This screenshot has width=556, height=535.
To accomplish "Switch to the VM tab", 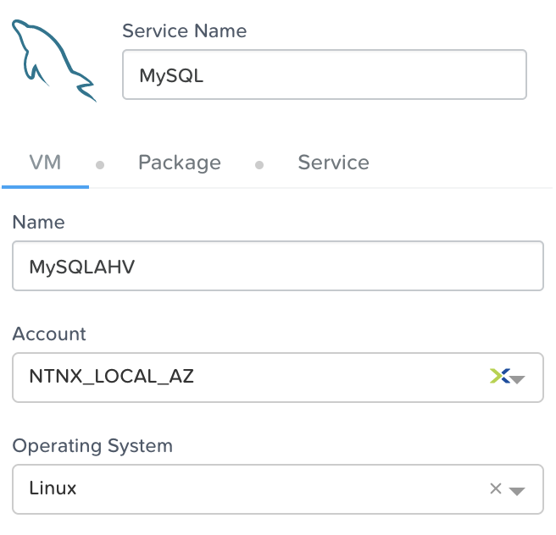I will coord(45,163).
